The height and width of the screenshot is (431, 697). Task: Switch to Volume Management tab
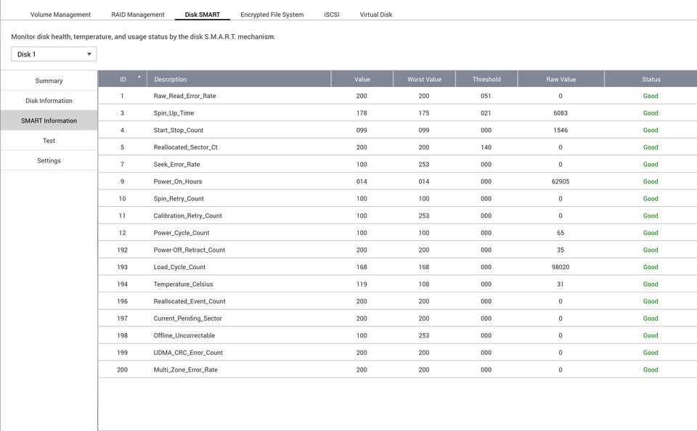tap(60, 15)
